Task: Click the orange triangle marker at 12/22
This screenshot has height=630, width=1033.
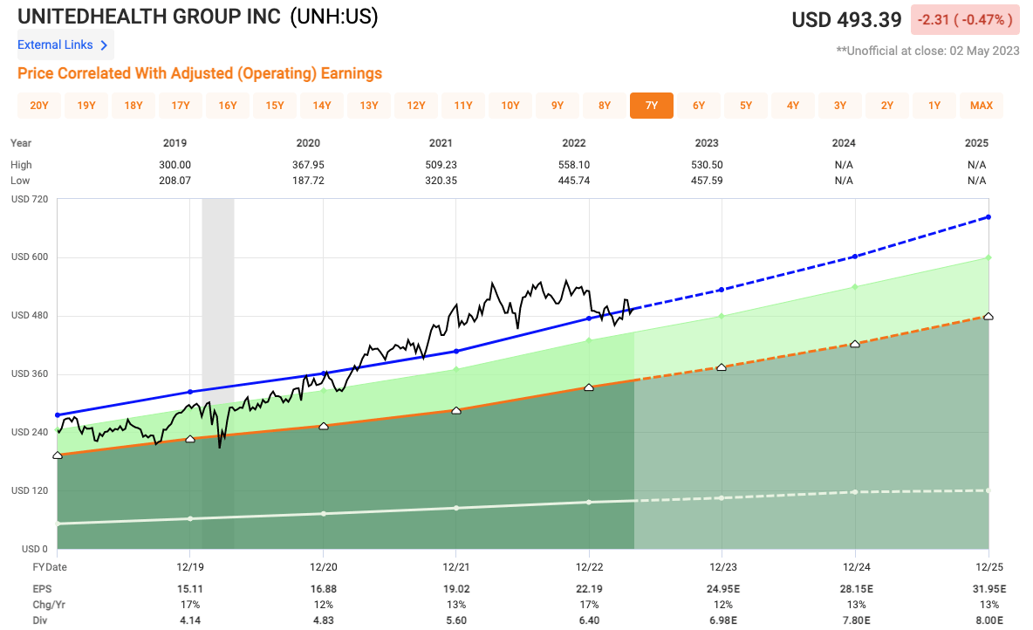Action: tap(589, 387)
